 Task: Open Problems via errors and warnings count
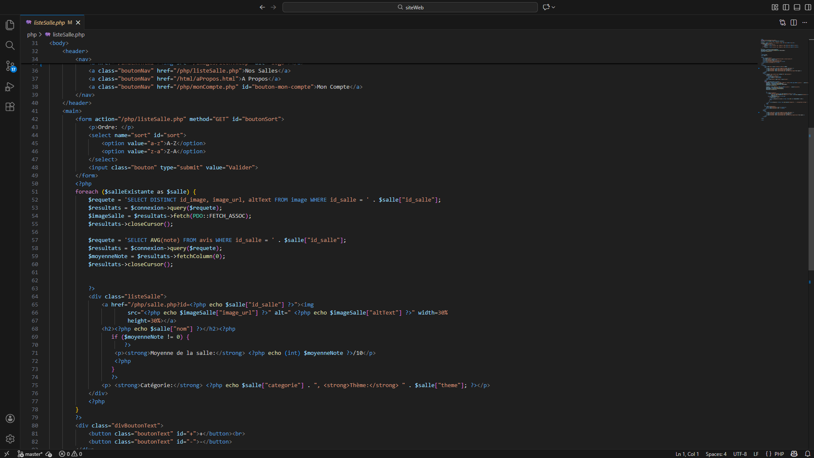click(70, 454)
